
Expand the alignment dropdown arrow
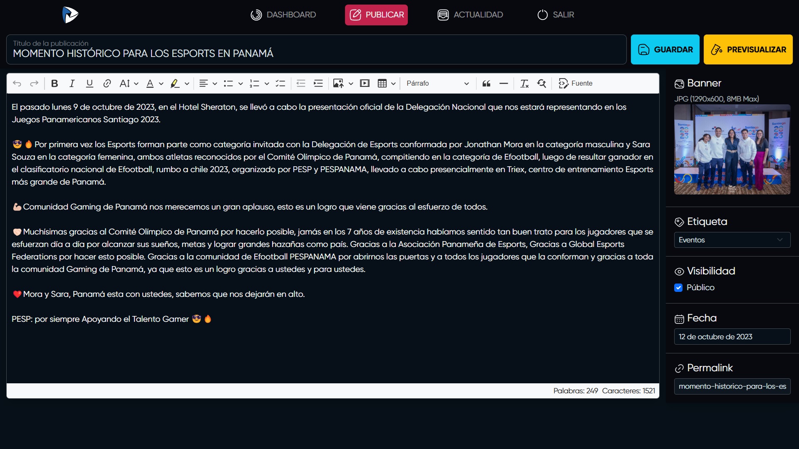tap(215, 84)
